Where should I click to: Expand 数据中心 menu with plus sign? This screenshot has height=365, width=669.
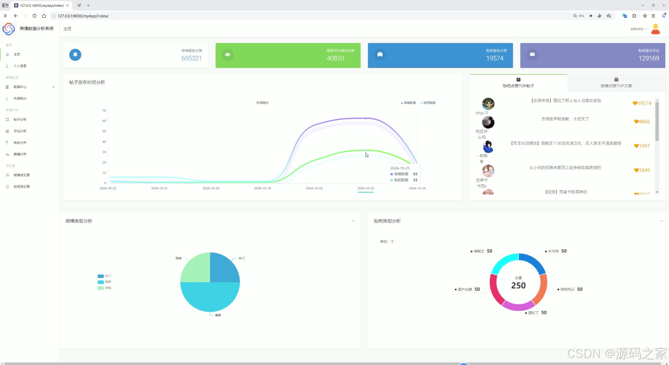pos(53,87)
